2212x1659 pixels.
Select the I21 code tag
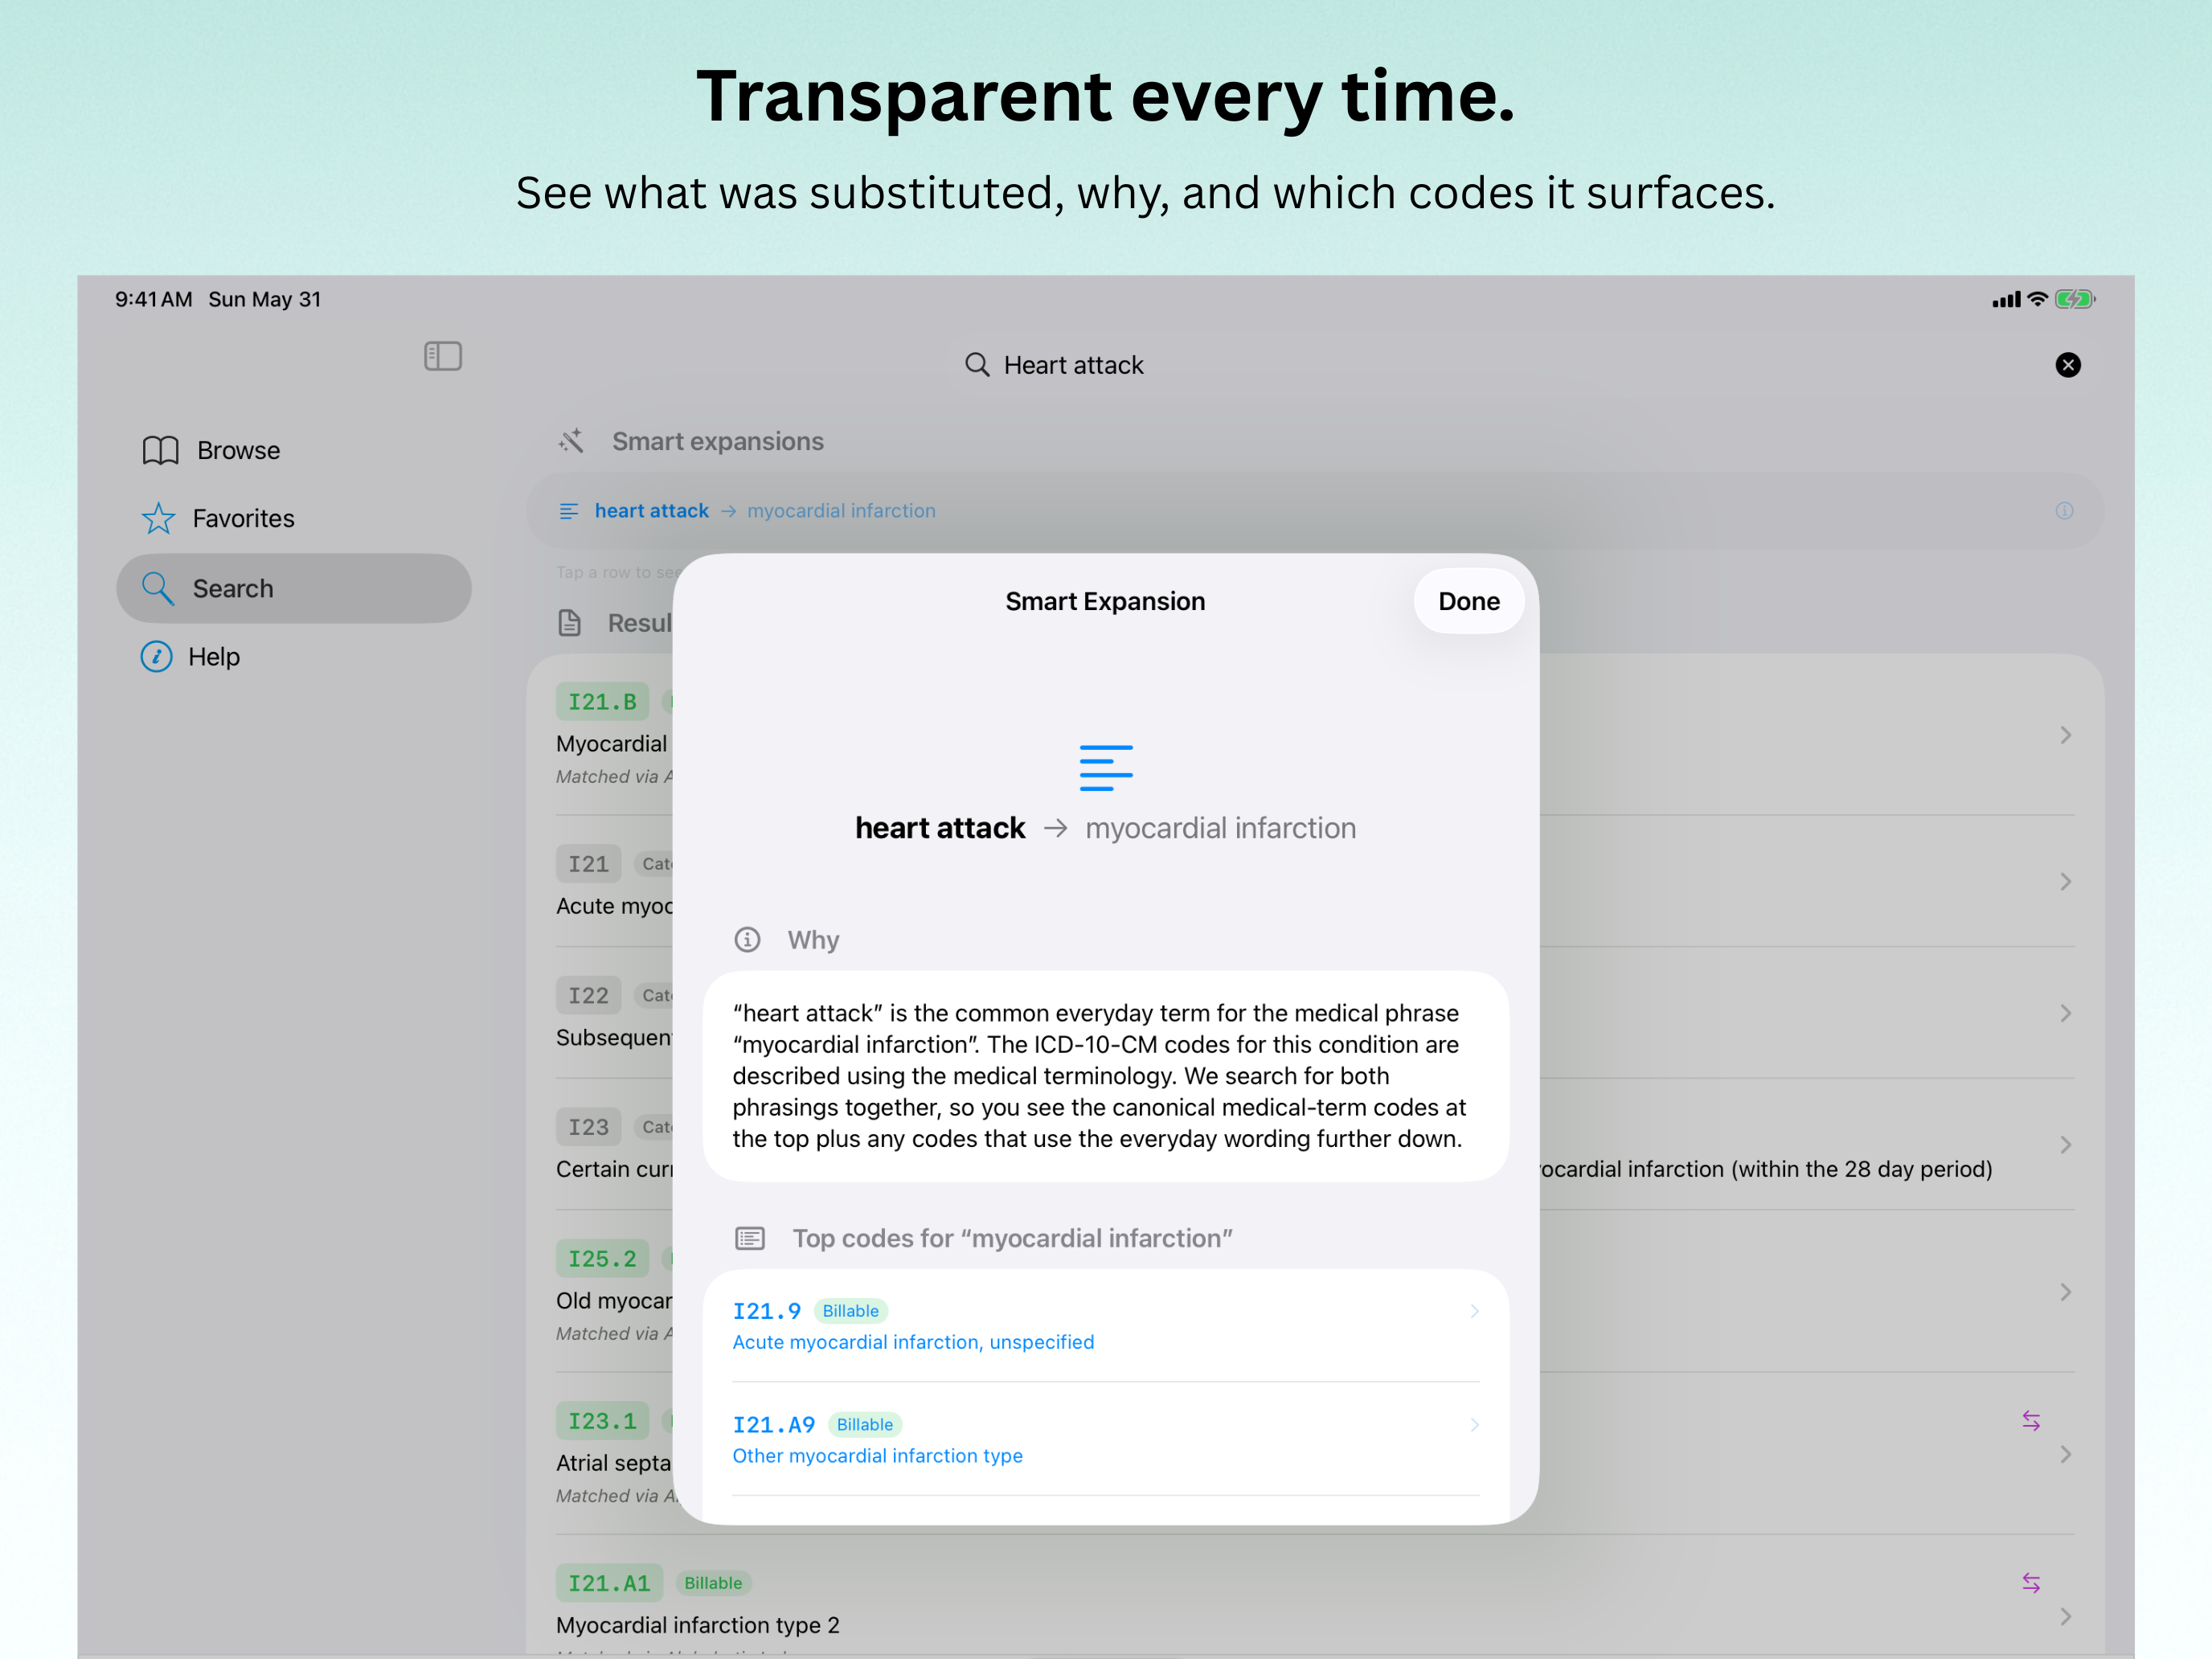(588, 864)
